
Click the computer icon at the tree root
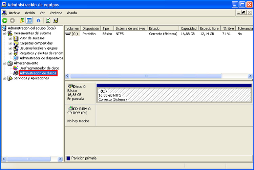point(4,28)
